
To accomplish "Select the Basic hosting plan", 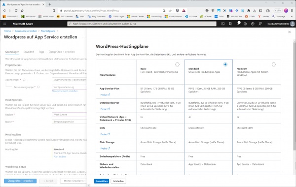I will coord(177,64).
